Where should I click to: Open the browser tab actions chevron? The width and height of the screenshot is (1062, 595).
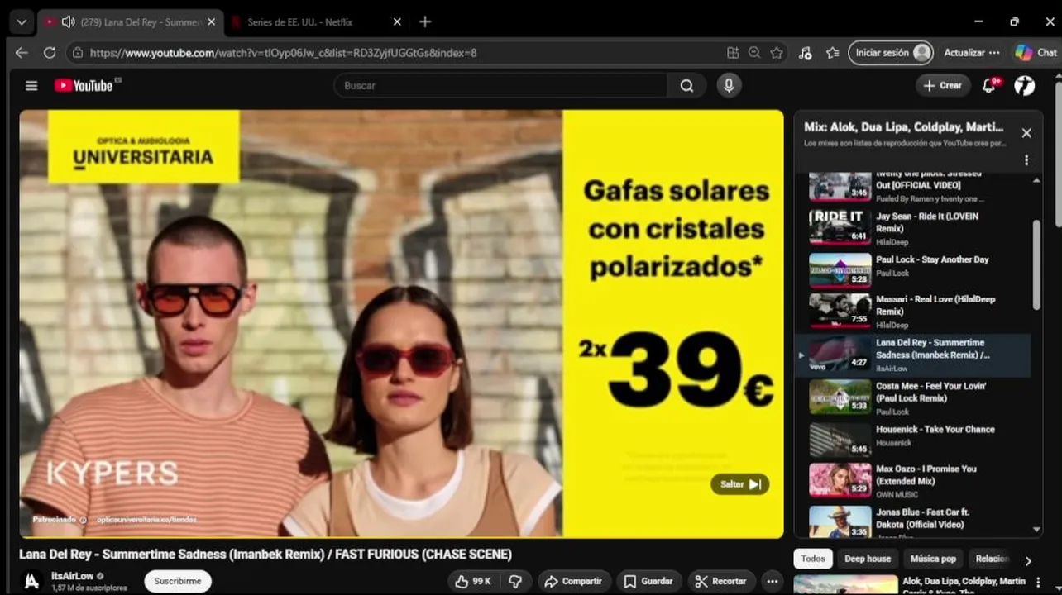point(22,22)
